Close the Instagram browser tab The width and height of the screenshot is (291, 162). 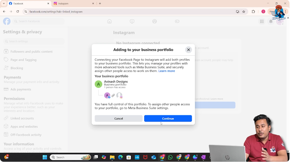point(93,4)
